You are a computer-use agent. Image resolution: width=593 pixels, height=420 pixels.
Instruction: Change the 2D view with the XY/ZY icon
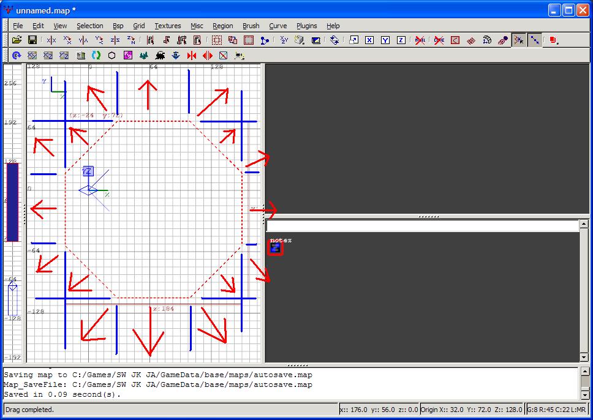coord(284,40)
